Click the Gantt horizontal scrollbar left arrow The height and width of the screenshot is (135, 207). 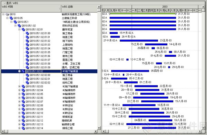point(104,131)
